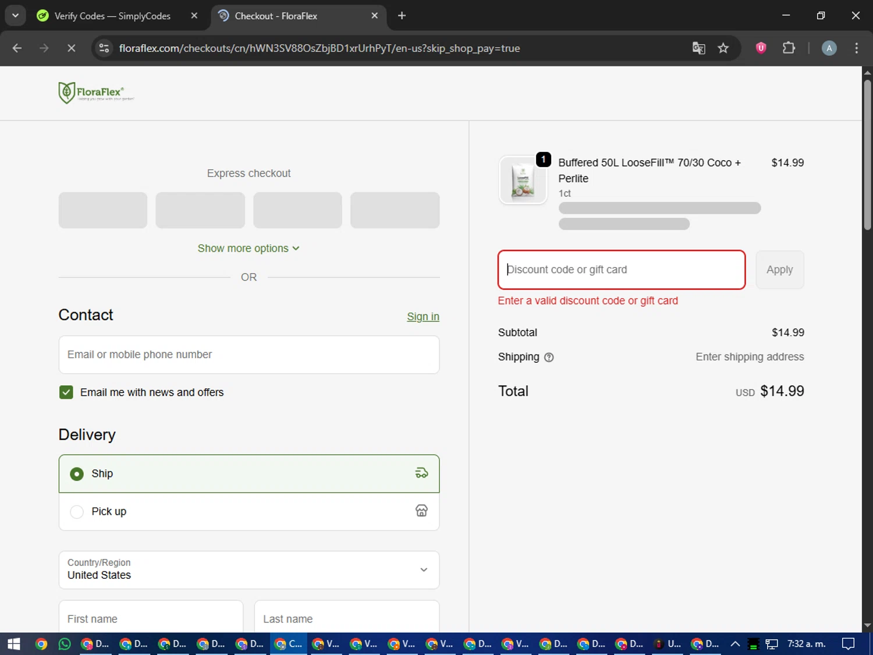Click the shipping truck icon
The width and height of the screenshot is (873, 655).
tap(421, 473)
